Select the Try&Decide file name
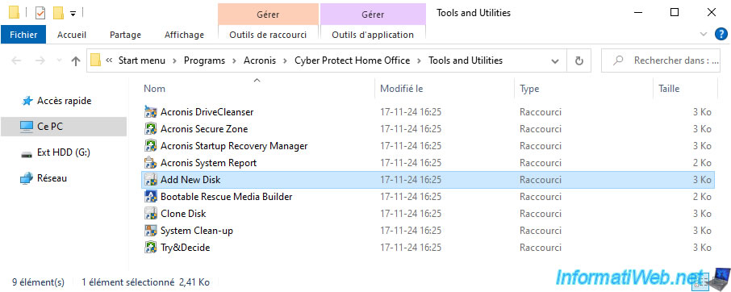Image resolution: width=731 pixels, height=292 pixels. pos(185,248)
